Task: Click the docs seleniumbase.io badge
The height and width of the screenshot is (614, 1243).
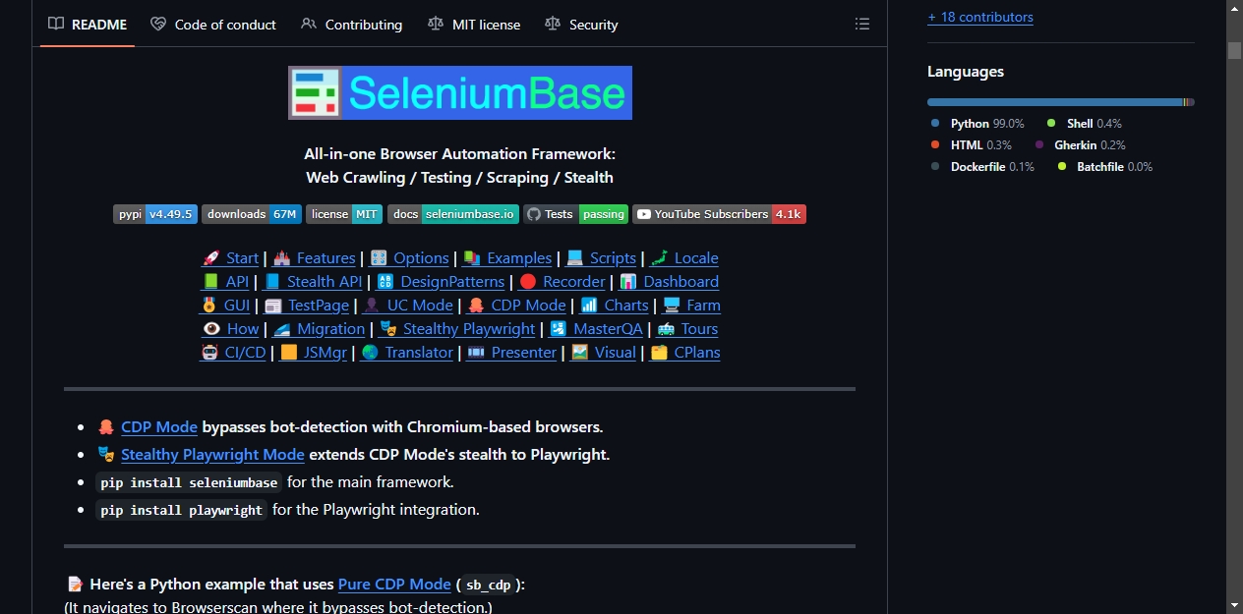Action: tap(453, 214)
